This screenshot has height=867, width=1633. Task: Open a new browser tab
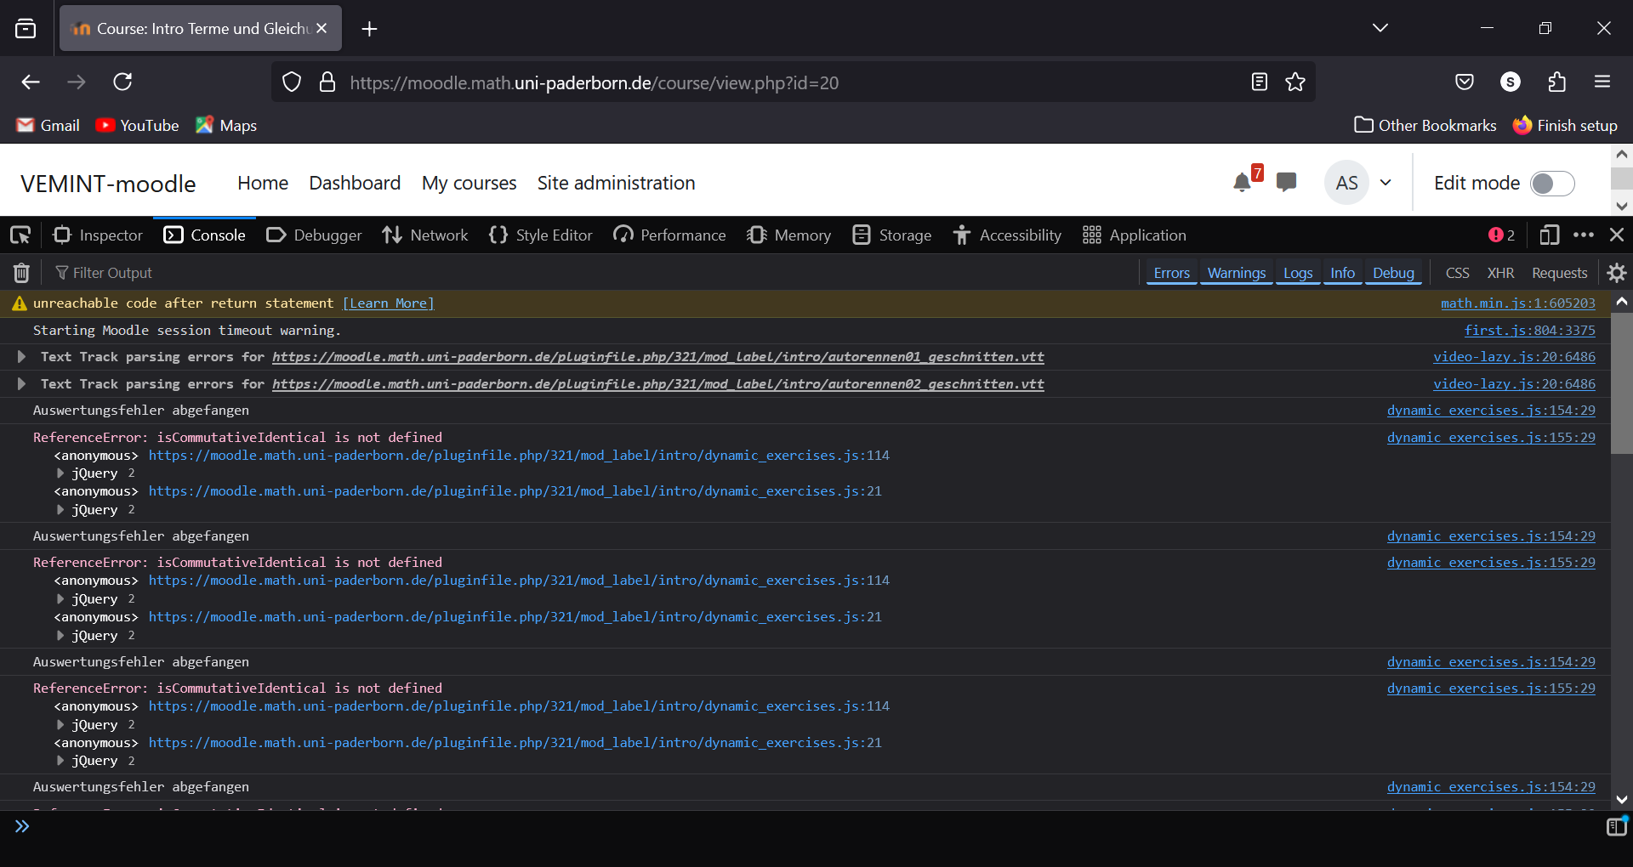(369, 29)
